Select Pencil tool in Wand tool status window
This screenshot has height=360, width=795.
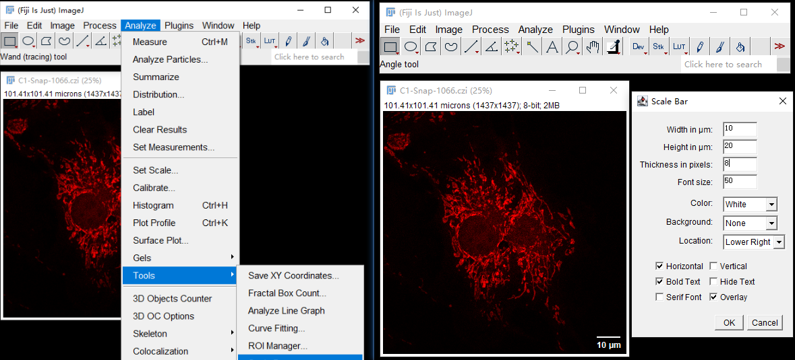click(288, 40)
